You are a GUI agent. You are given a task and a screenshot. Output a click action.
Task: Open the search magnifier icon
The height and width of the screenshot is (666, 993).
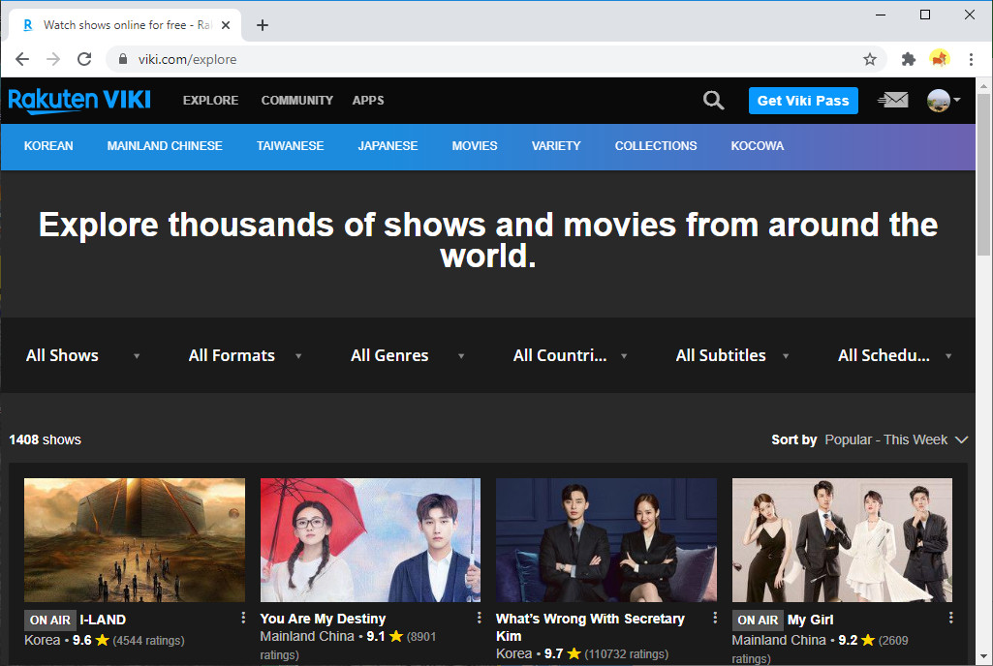coord(713,101)
